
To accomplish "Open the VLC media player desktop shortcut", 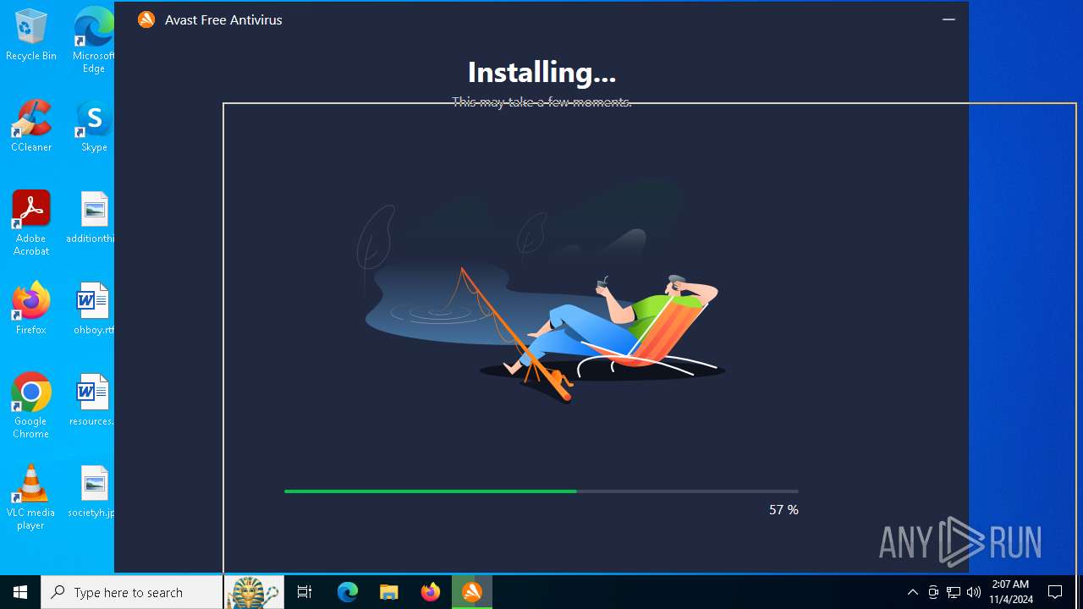I will (x=31, y=497).
